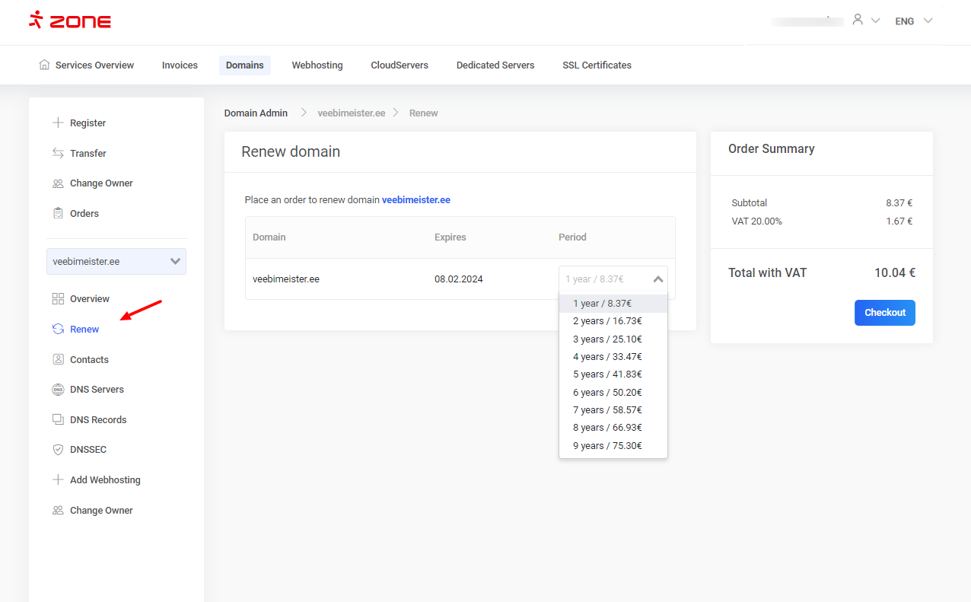Open the veebimeister.ee domain selector dropdown
This screenshot has width=971, height=602.
tap(116, 261)
